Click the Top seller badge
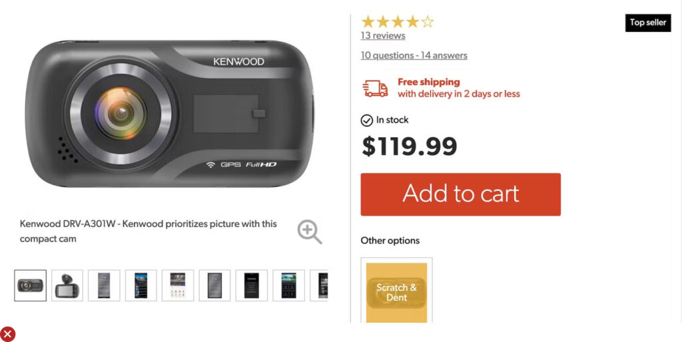 [x=648, y=23]
